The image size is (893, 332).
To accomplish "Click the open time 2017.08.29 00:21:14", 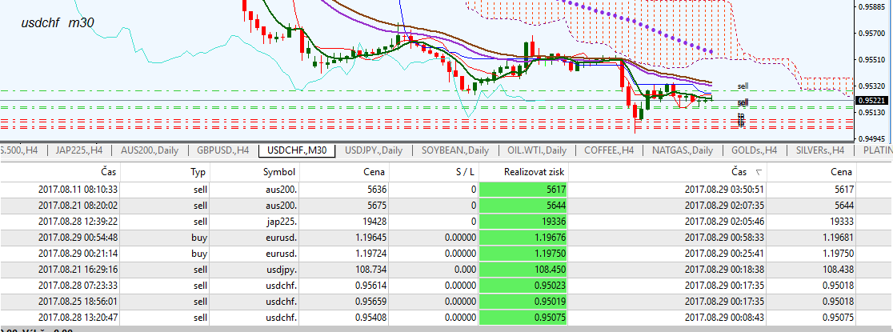I will pyautogui.click(x=78, y=254).
